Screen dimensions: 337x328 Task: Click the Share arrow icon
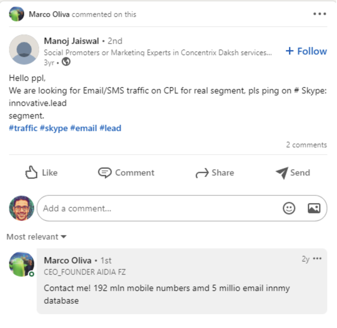(202, 173)
